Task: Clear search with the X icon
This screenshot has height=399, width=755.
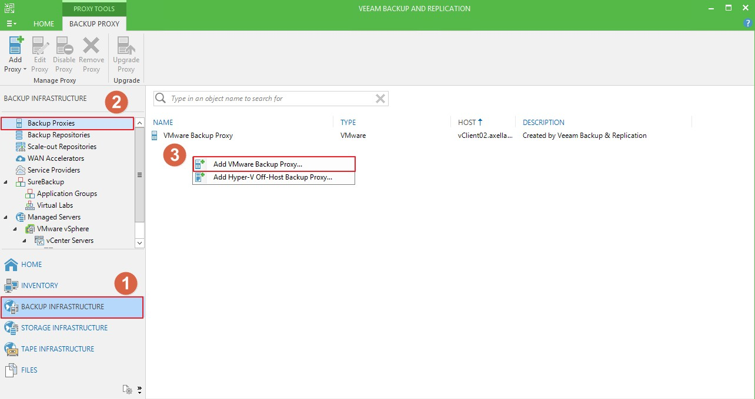Action: [x=380, y=99]
